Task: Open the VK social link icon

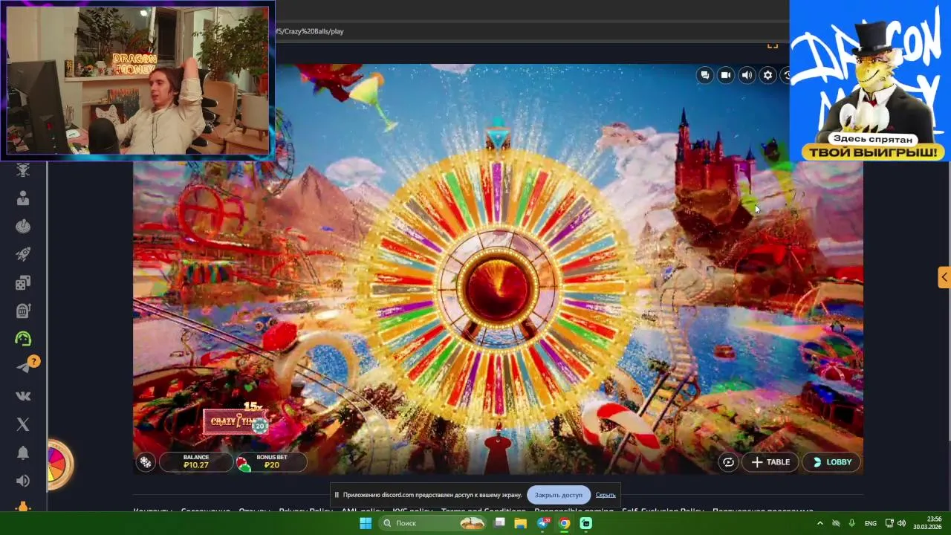Action: pyautogui.click(x=23, y=396)
